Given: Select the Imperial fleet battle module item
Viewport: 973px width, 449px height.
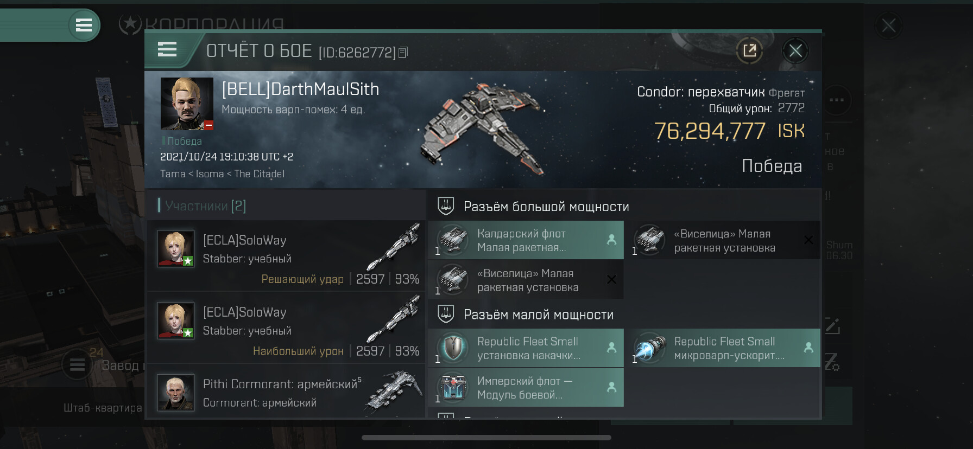Looking at the screenshot, I should (526, 387).
